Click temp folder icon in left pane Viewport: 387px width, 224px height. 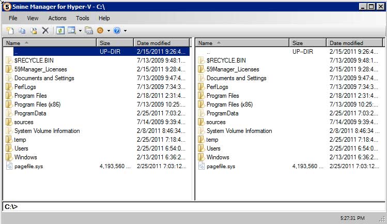[9, 140]
